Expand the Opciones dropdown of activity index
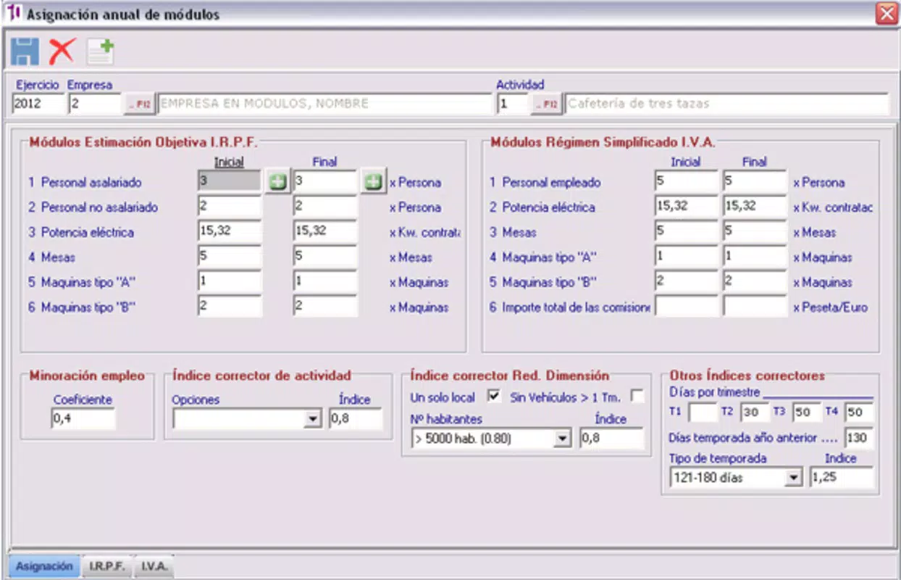Screen dimensions: 901x580 313,419
